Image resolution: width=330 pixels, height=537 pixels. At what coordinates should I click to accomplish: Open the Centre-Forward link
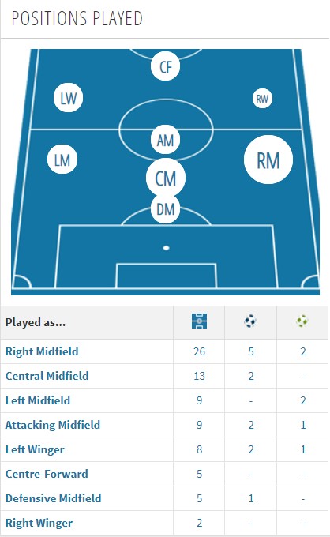tap(47, 474)
